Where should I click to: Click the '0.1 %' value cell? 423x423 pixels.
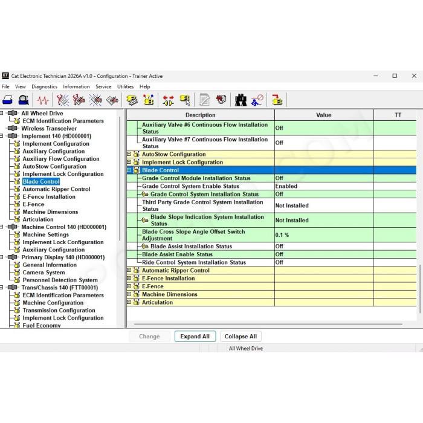[324, 235]
